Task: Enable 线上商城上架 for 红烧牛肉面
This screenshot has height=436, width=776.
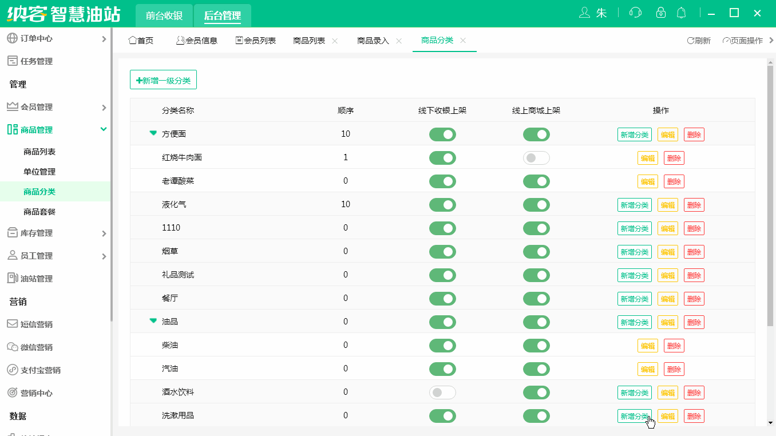Action: point(536,157)
